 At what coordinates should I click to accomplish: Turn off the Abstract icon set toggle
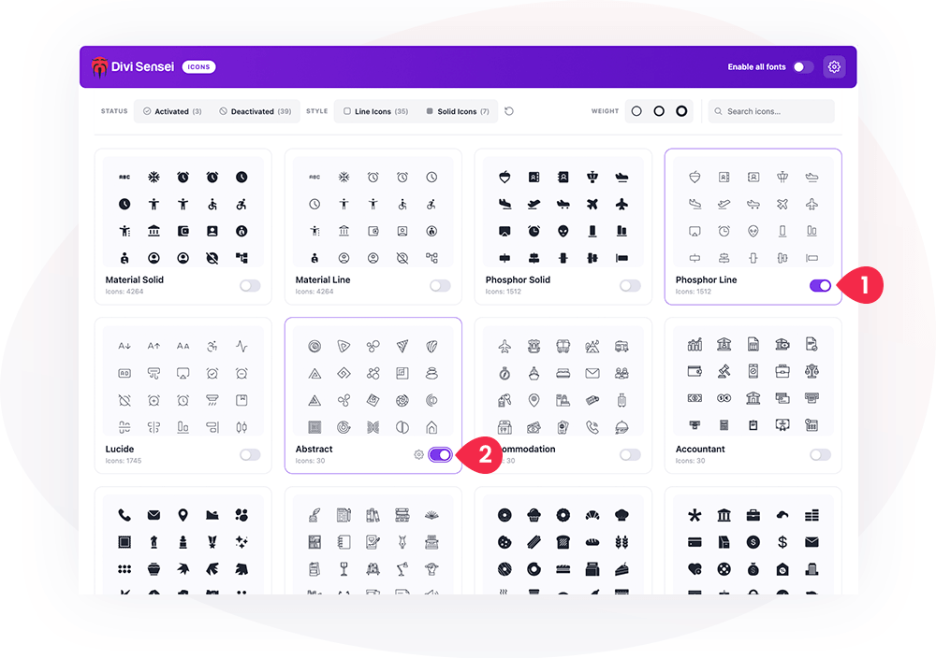point(440,455)
